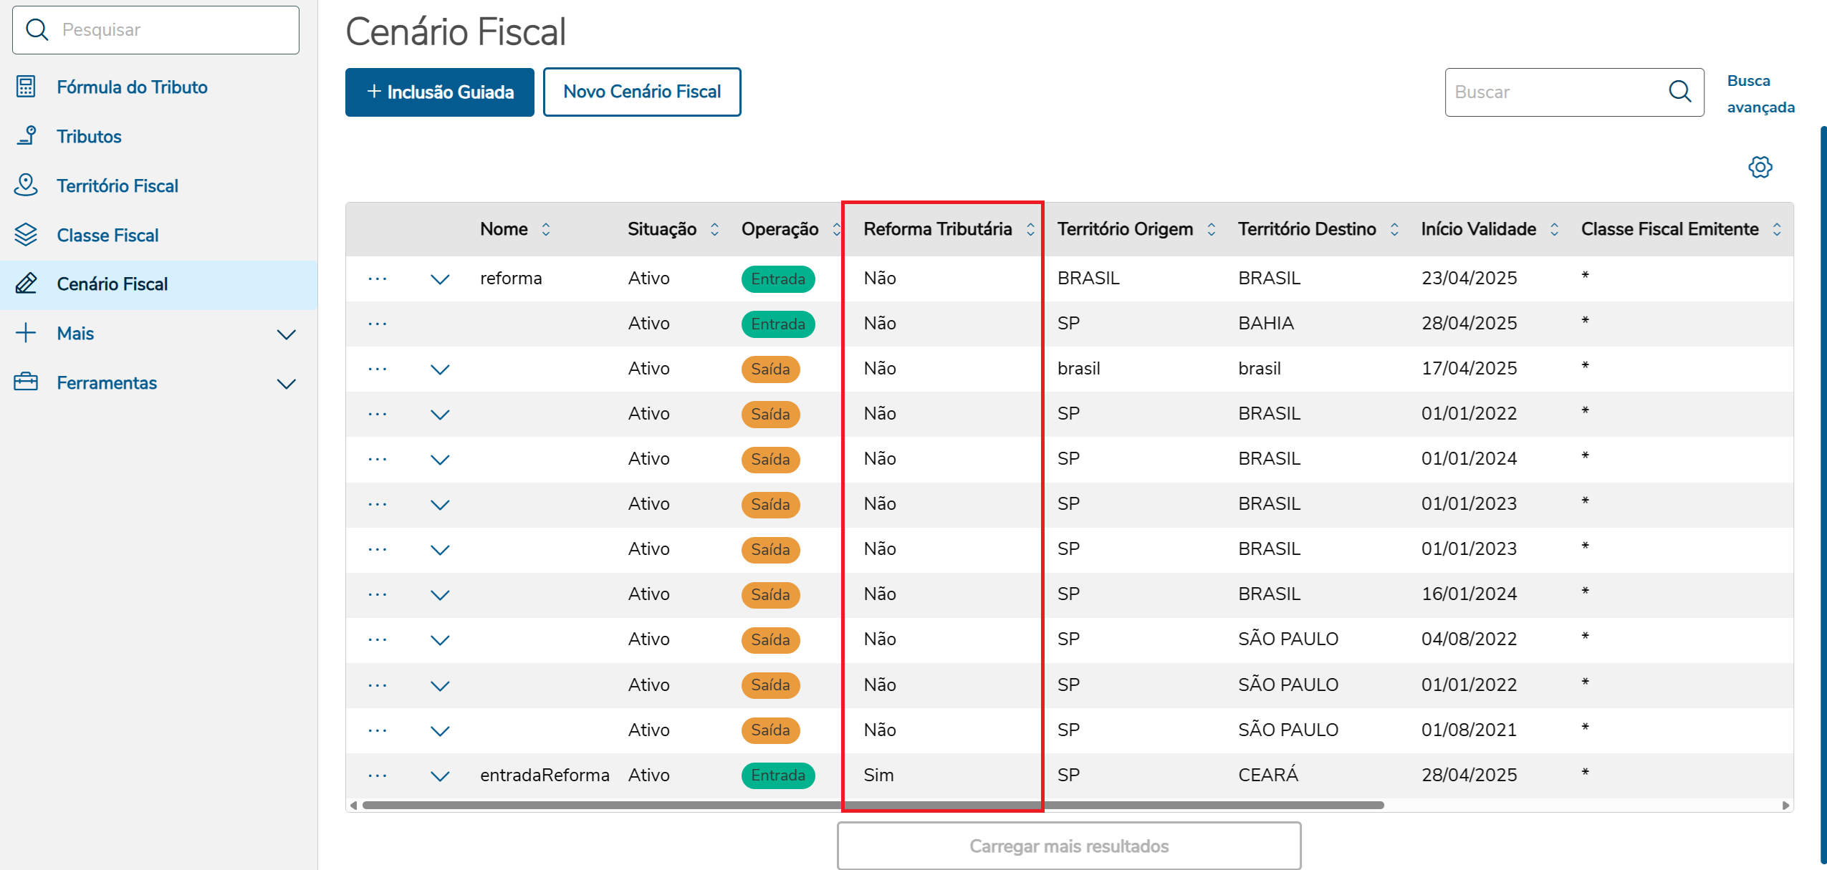Open the three-dots menu for the reforma row
Screen dimensions: 1827x870
(x=377, y=279)
